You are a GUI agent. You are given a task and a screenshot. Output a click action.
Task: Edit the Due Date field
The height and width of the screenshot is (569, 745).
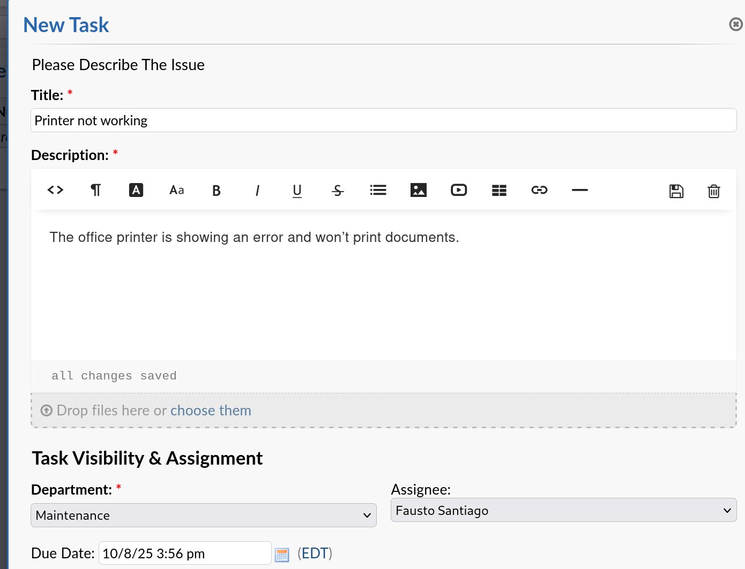pyautogui.click(x=185, y=553)
